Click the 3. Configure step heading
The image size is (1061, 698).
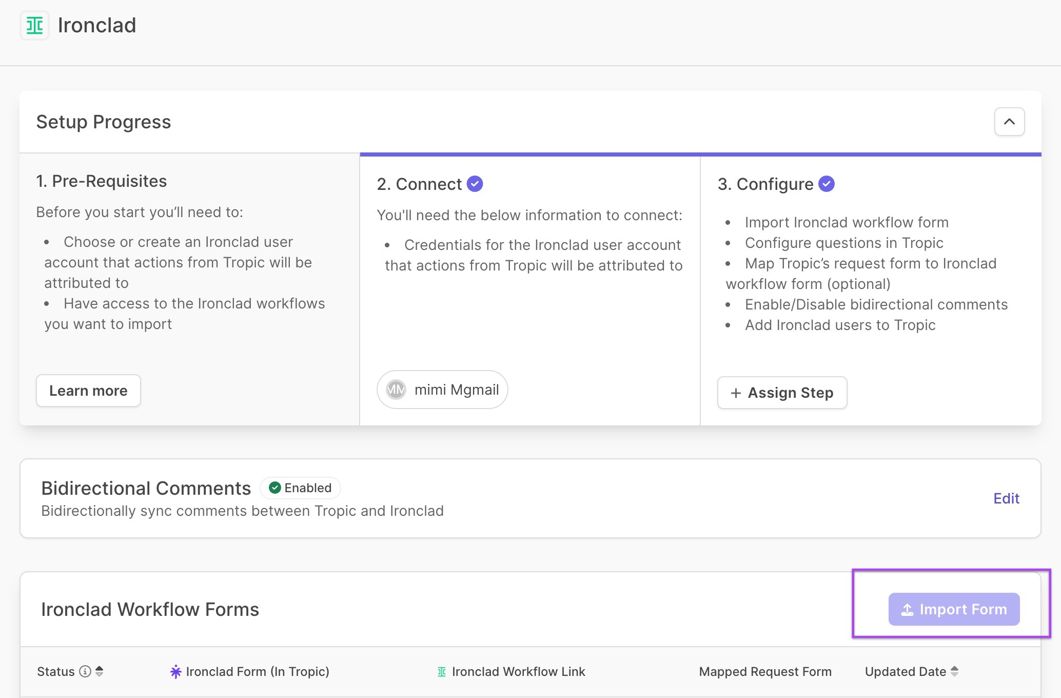tap(765, 184)
